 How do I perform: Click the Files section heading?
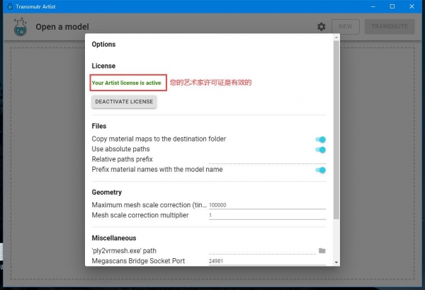pos(99,126)
